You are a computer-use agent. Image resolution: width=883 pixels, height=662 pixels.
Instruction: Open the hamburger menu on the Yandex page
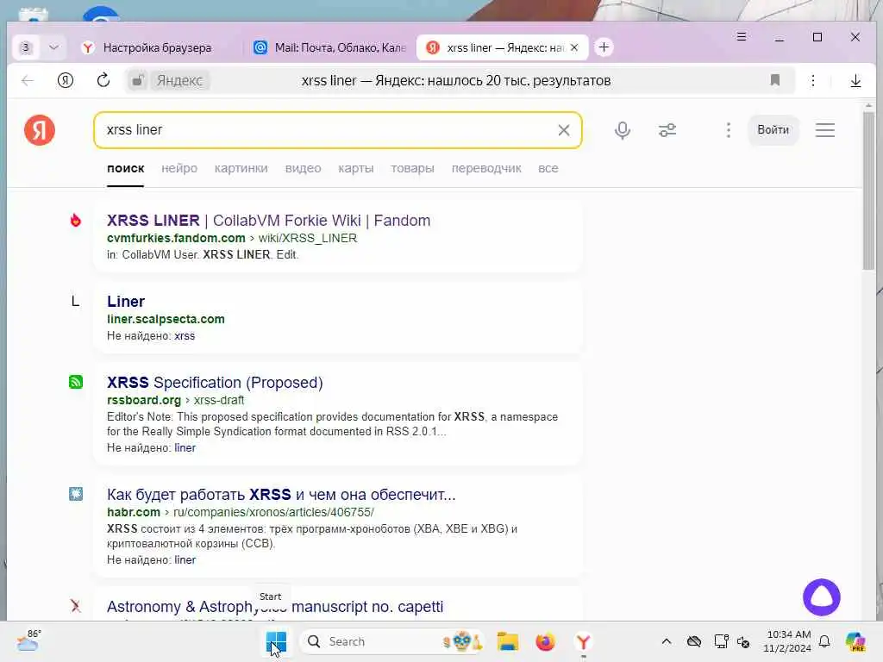[x=825, y=130]
